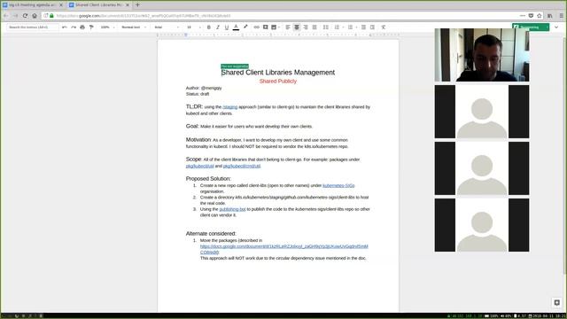This screenshot has height=319, width=567.
Task: Select the Paint format tool
Action: [x=91, y=27]
